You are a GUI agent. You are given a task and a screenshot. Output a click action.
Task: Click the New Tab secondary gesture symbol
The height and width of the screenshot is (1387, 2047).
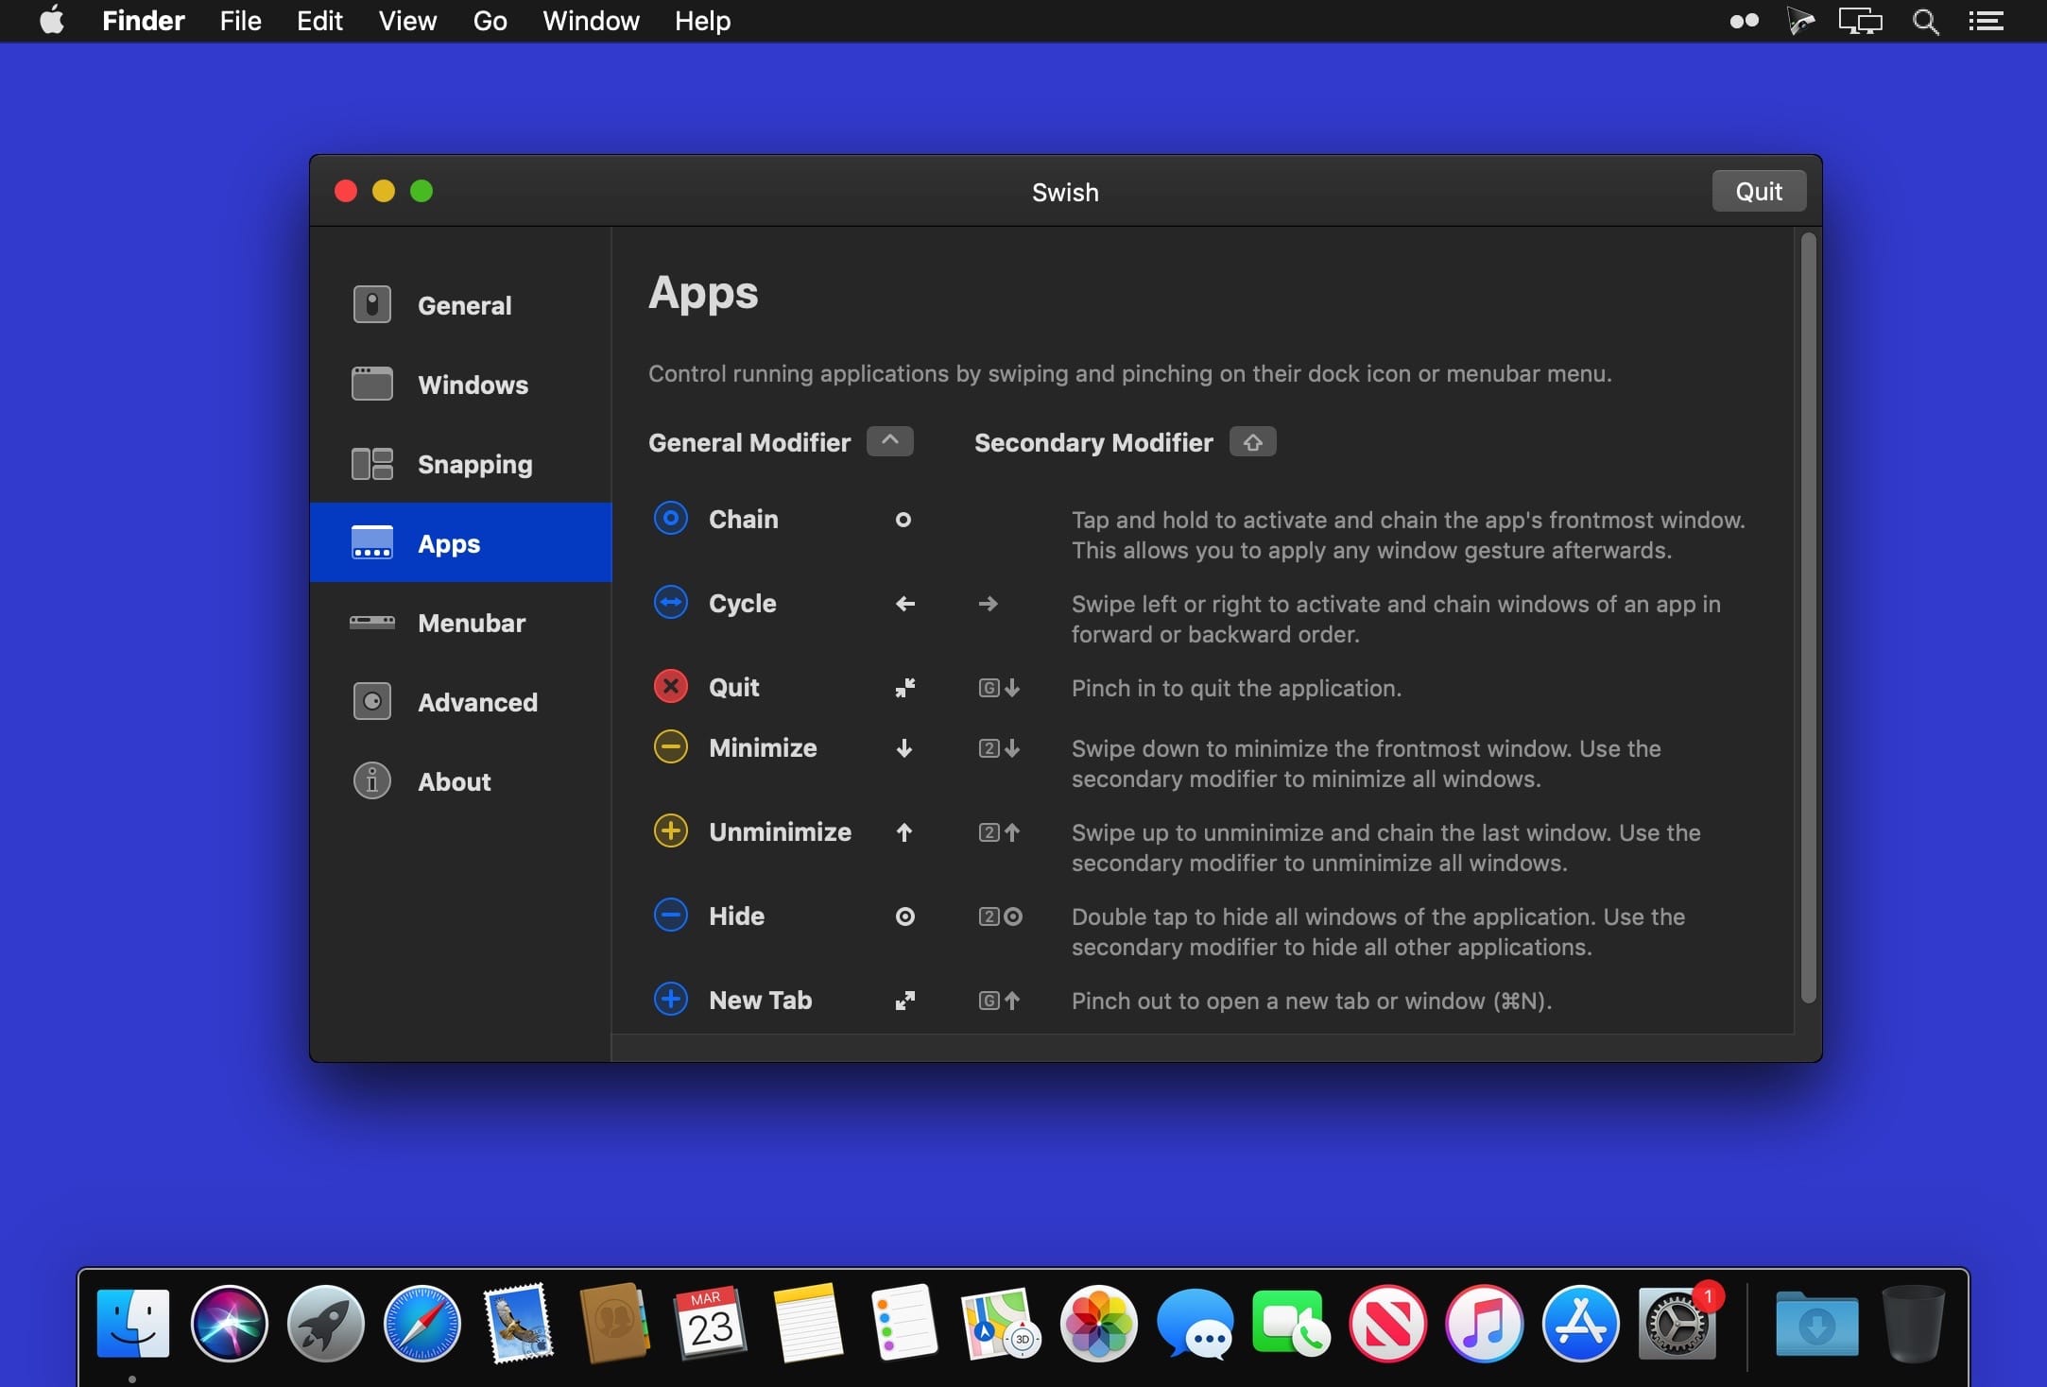999,1001
